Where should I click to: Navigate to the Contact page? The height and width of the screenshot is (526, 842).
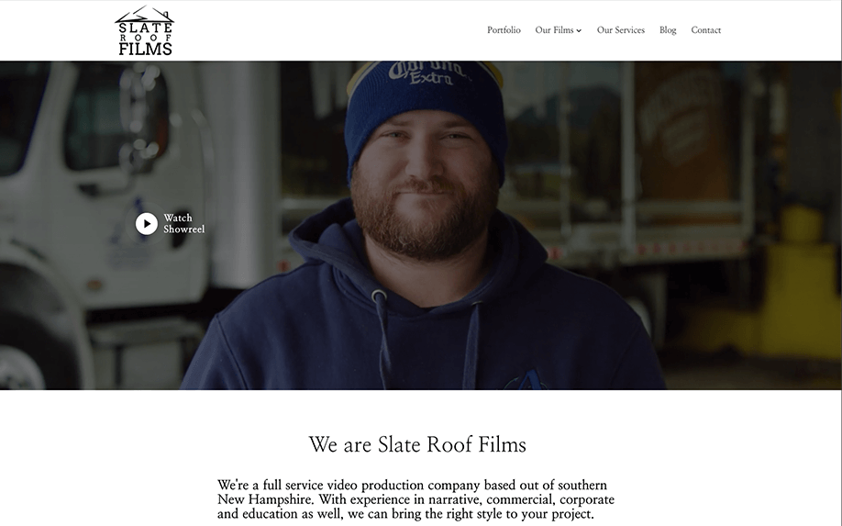pos(705,30)
